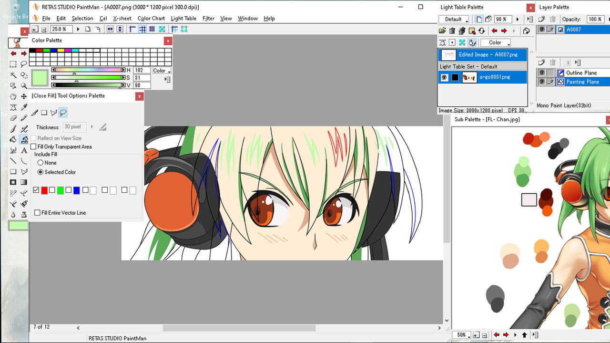610x343 pixels.
Task: Open the Color Palette options menu icon
Action: pos(167,79)
